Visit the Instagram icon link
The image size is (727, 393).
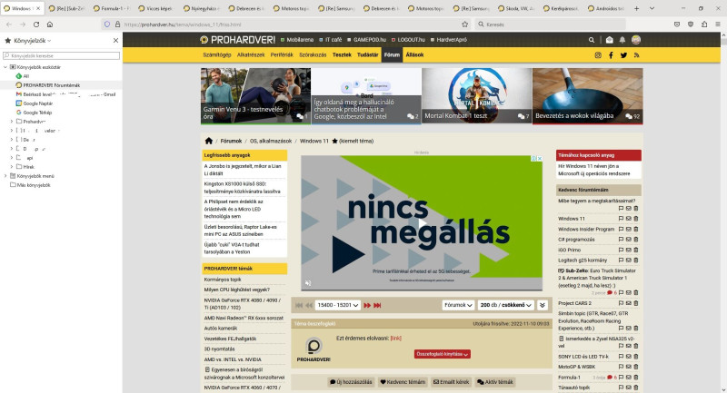click(x=598, y=55)
